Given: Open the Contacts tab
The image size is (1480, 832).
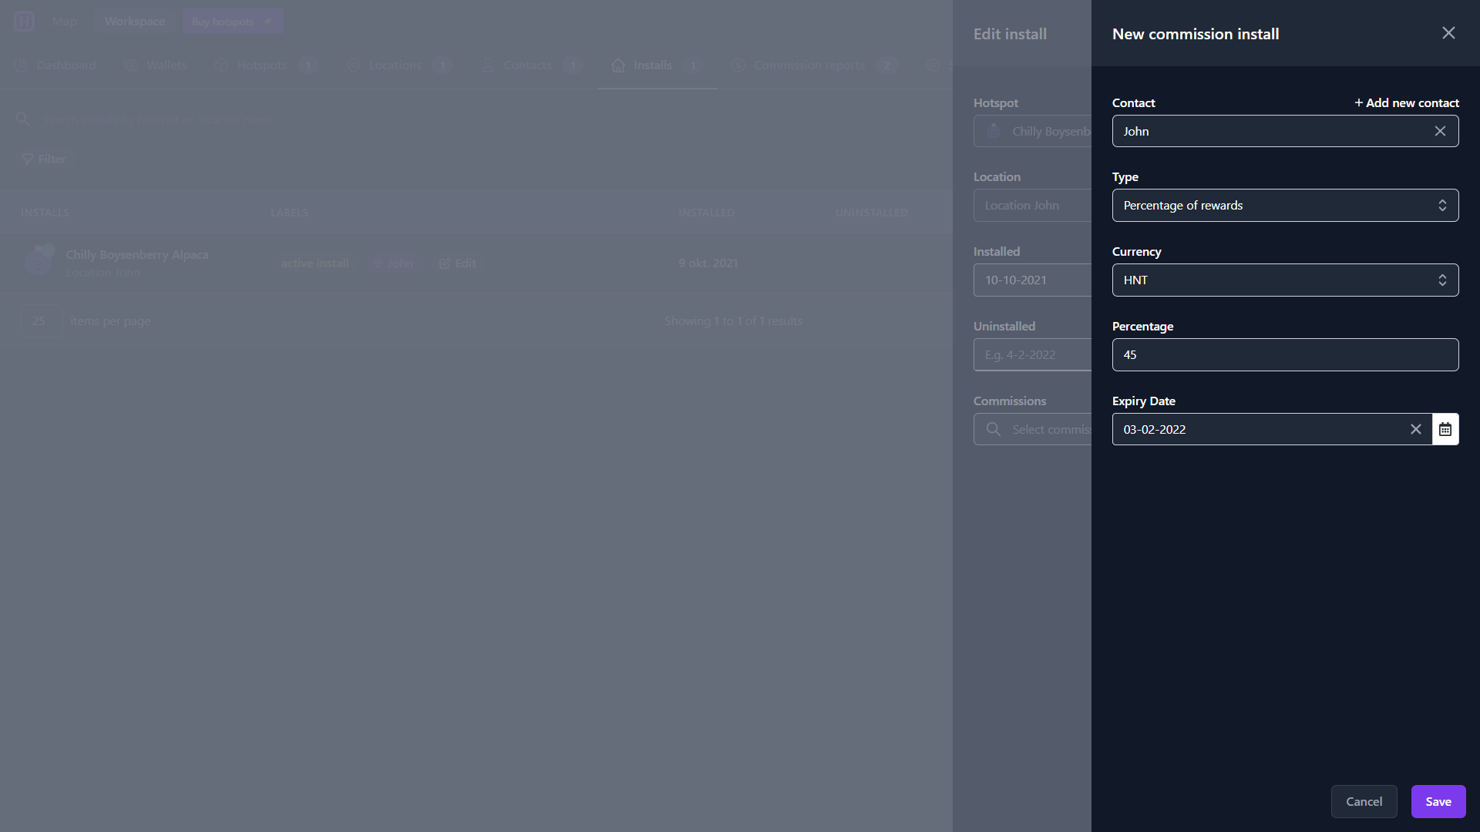Looking at the screenshot, I should (532, 65).
